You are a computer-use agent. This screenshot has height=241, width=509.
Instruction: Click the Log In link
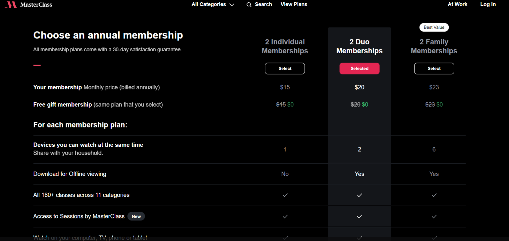[488, 4]
